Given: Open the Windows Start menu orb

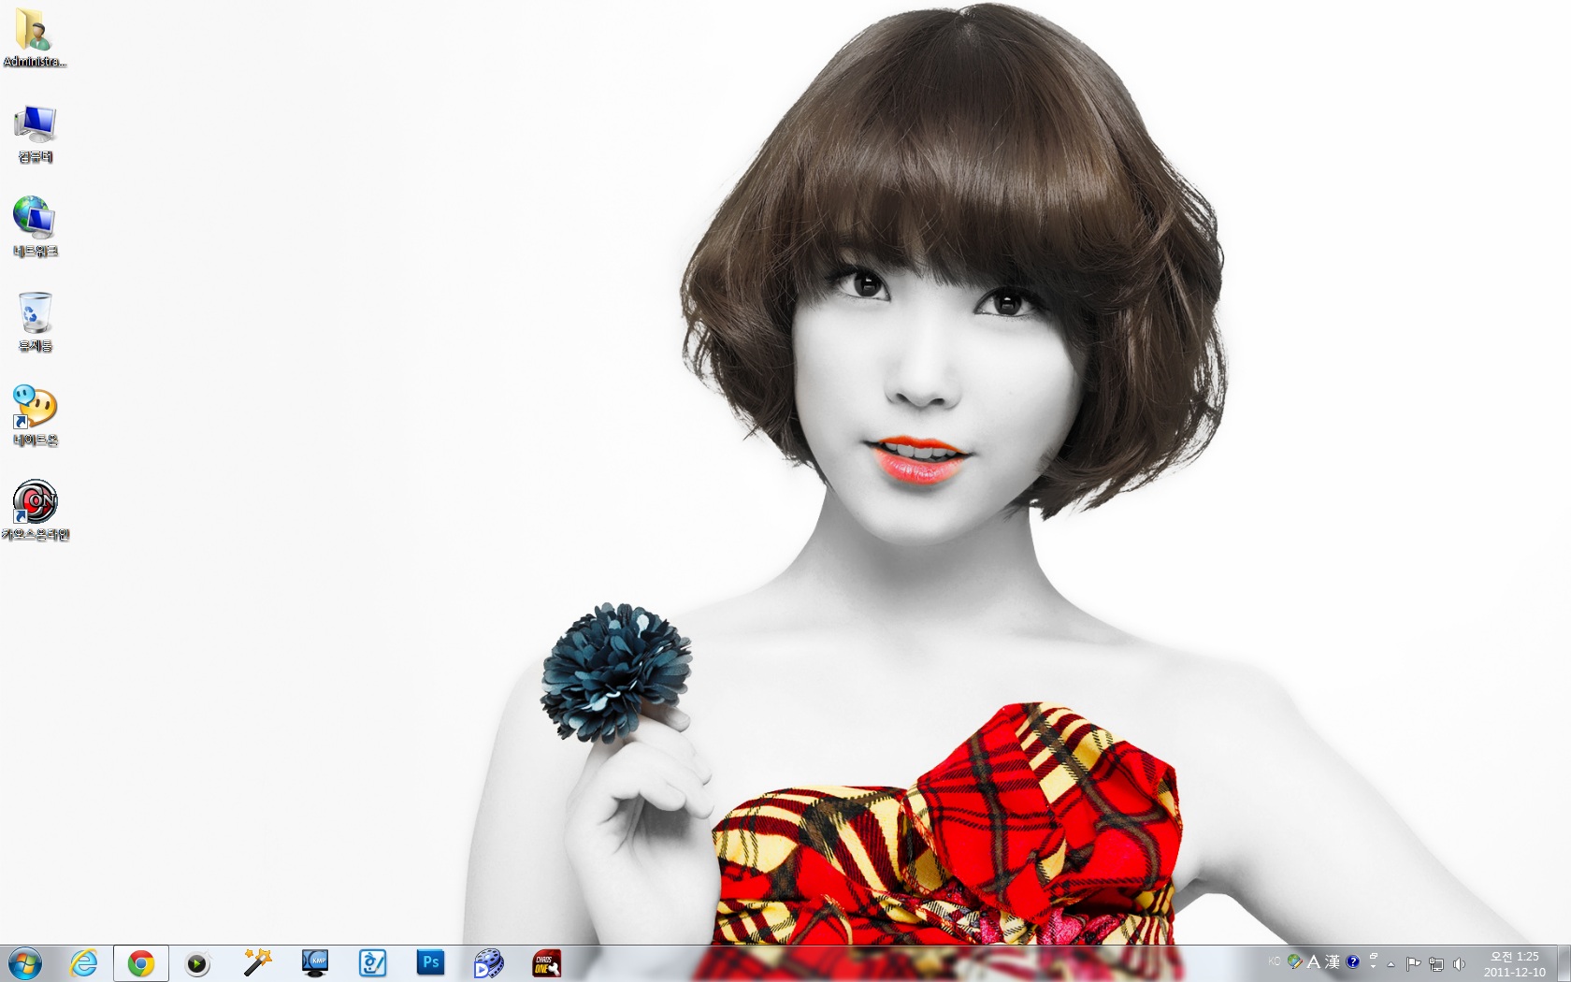Looking at the screenshot, I should 25,963.
